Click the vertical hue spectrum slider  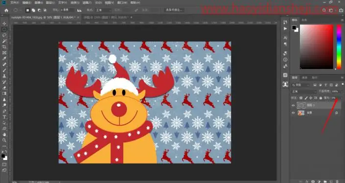pos(339,46)
